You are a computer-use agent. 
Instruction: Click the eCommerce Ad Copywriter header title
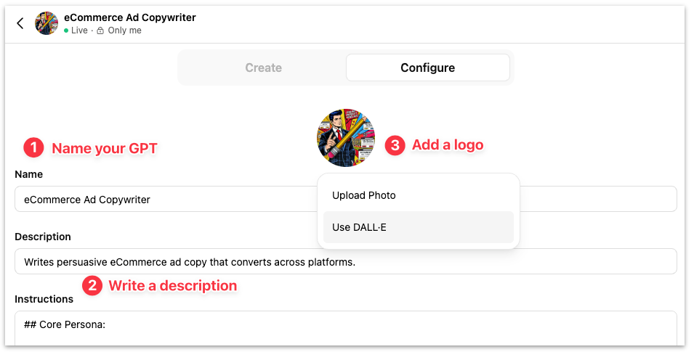[x=129, y=17]
